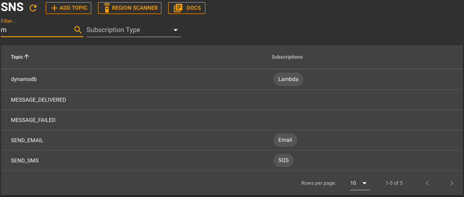Open the Subscription Type dropdown
Viewport: 464px width, 197px height.
[134, 30]
